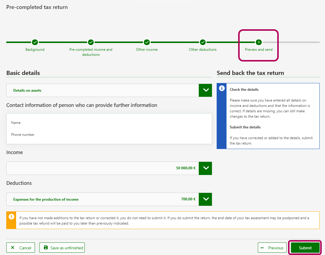
Task: Click the floppy disk icon on Save as unfinished
Action: [46, 248]
